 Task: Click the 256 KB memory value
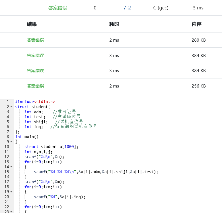[199, 86]
